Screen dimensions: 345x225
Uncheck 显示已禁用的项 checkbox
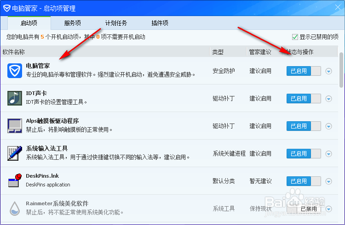point(295,37)
